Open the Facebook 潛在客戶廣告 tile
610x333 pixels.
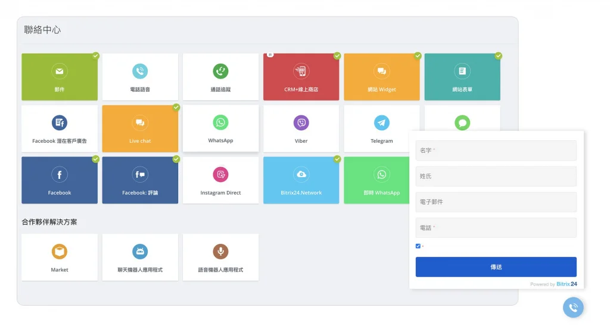60,128
